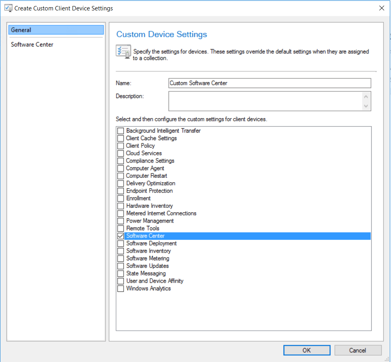Enable the Background Intelligent Transfer checkbox
391x362 pixels.
tap(120, 131)
